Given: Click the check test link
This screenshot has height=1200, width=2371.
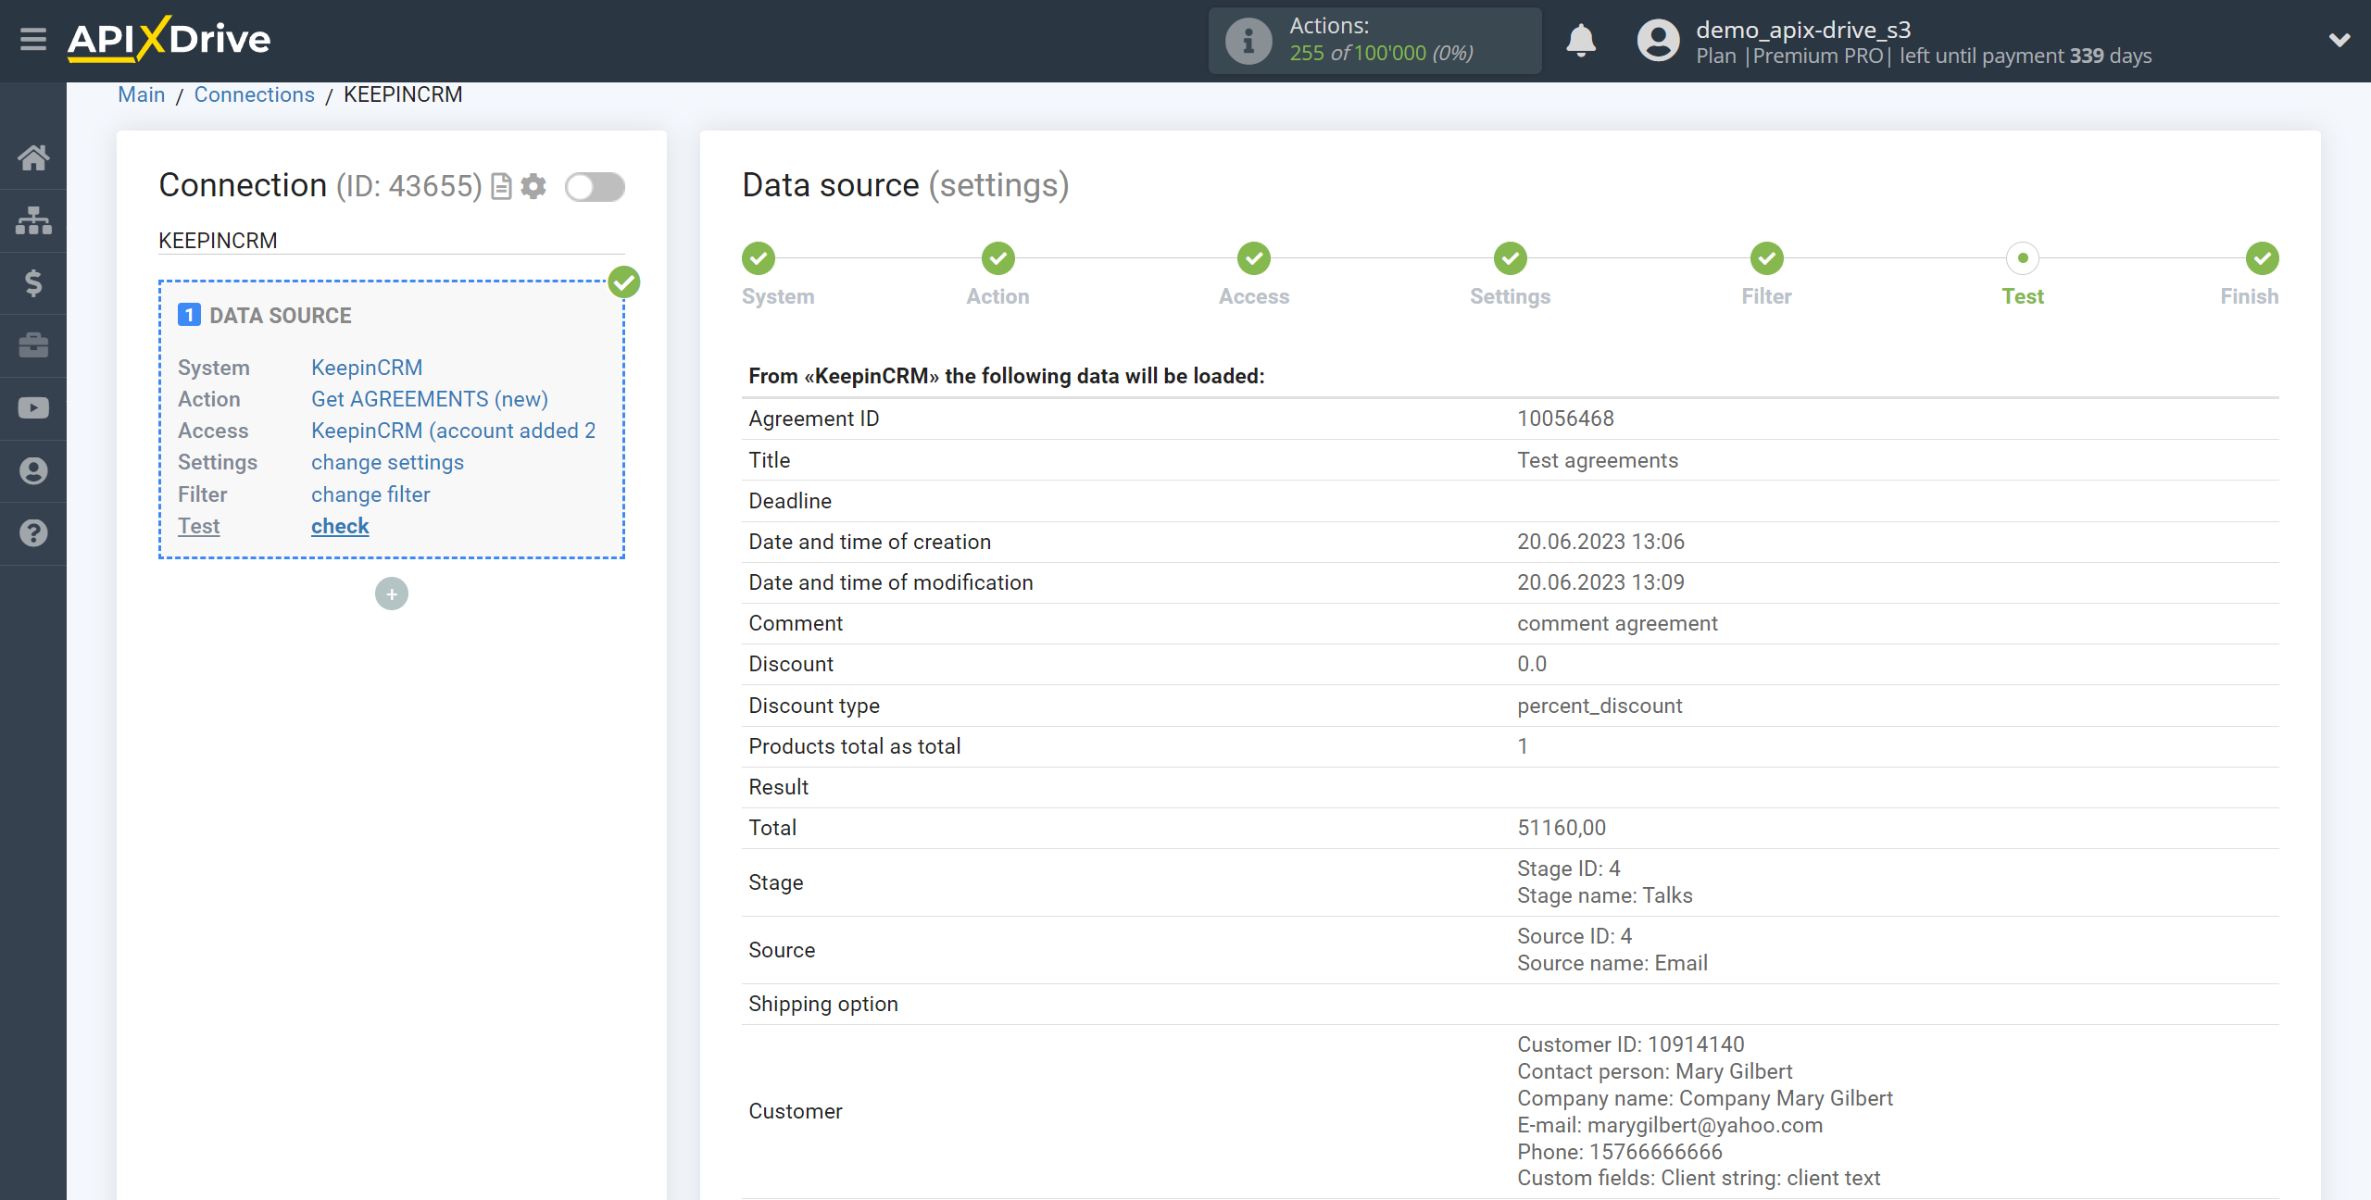Looking at the screenshot, I should (340, 526).
